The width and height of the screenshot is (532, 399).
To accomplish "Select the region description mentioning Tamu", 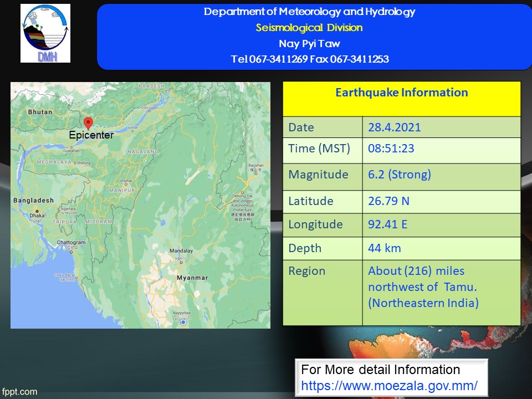I will [x=423, y=287].
